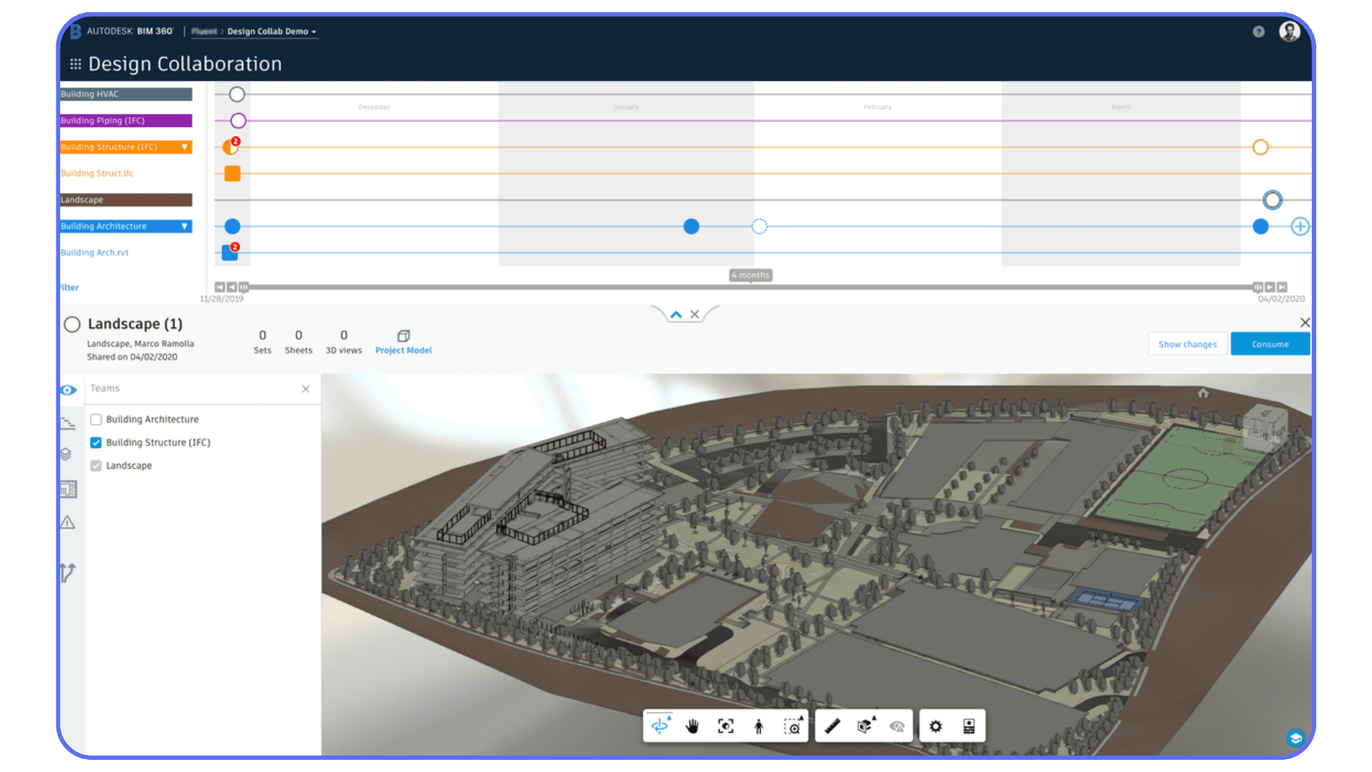Activate the Pan tool
The width and height of the screenshot is (1372, 772).
tap(692, 726)
